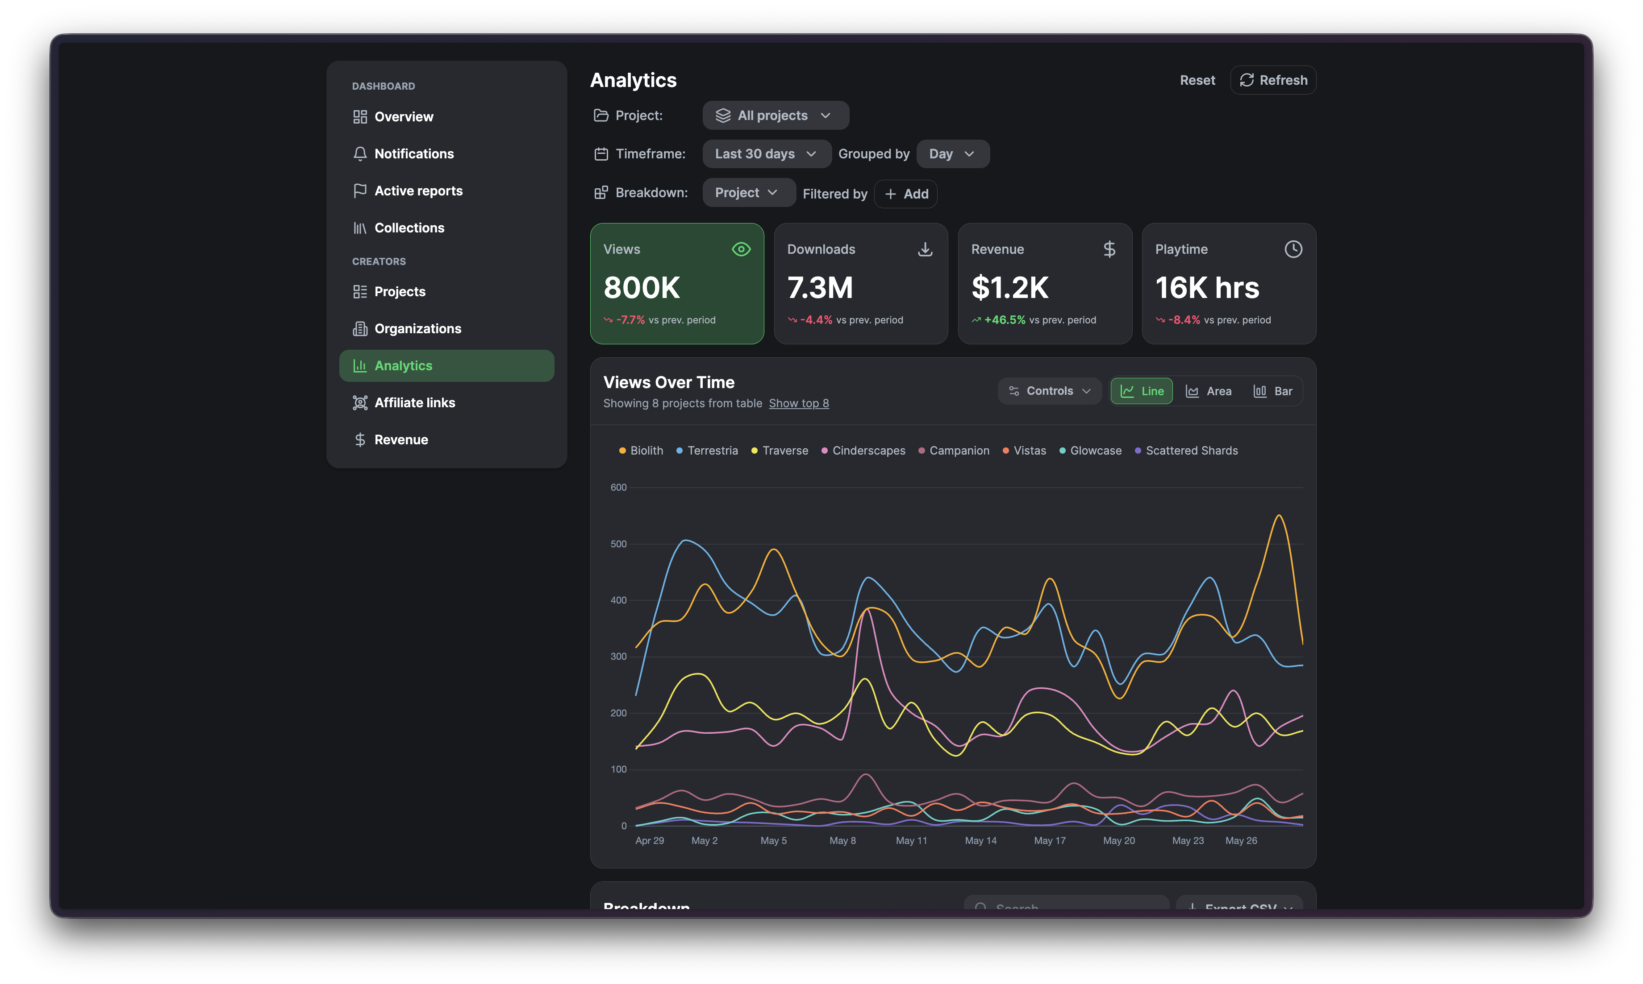Click the clock icon on Playtime card

tap(1293, 249)
